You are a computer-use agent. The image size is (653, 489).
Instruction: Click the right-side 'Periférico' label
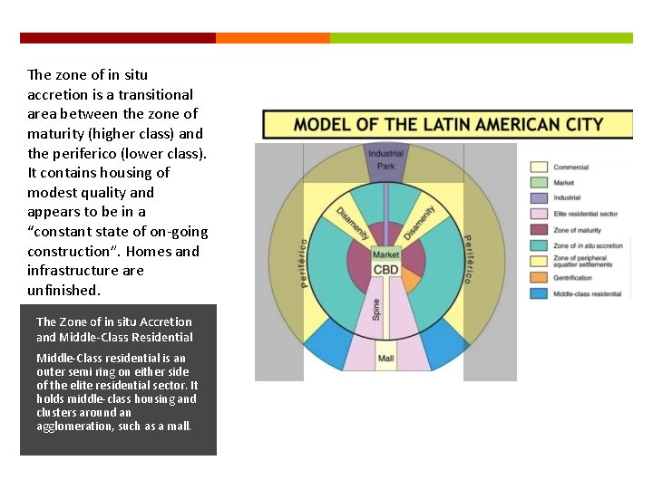coord(468,260)
